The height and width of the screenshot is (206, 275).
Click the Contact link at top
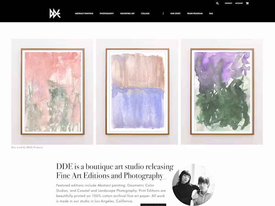(x=228, y=3)
